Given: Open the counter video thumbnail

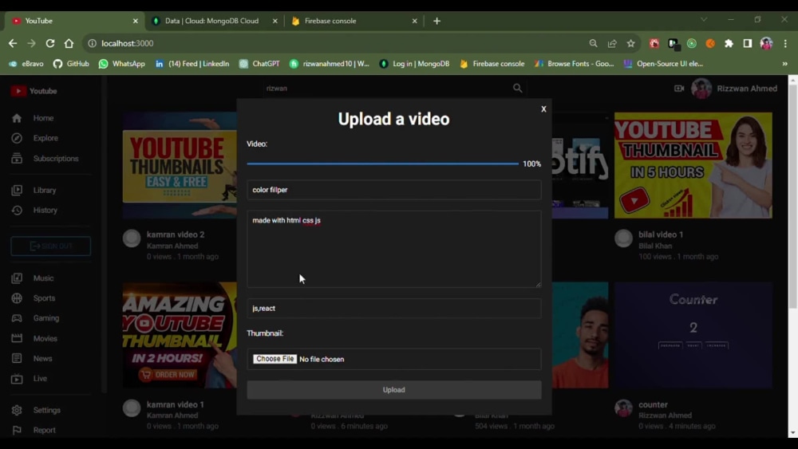Looking at the screenshot, I should 693,335.
